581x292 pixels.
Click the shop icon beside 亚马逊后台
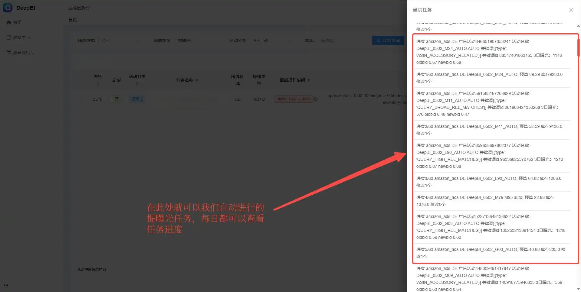(9, 52)
